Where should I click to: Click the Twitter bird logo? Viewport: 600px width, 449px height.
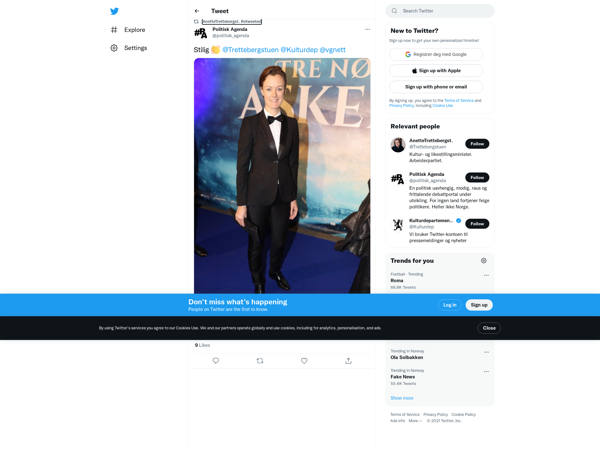click(114, 11)
